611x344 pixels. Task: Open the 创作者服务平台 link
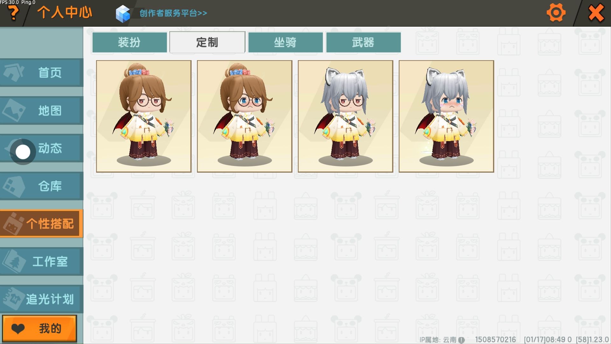[173, 13]
